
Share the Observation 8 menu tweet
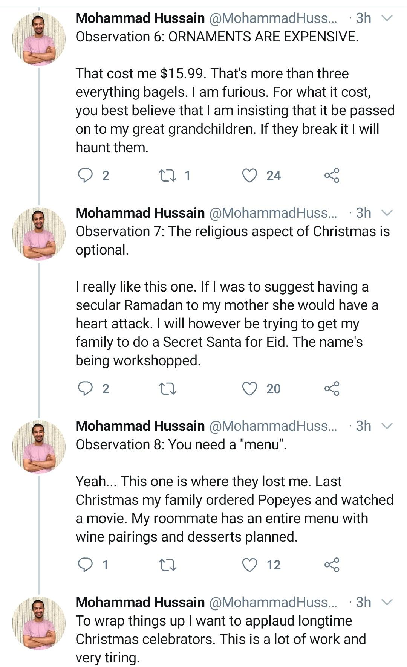332,565
